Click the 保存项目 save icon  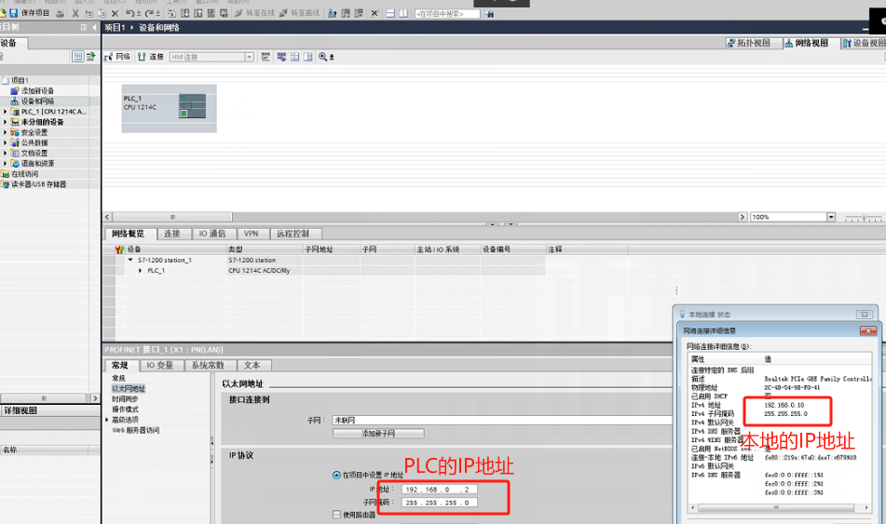14,13
